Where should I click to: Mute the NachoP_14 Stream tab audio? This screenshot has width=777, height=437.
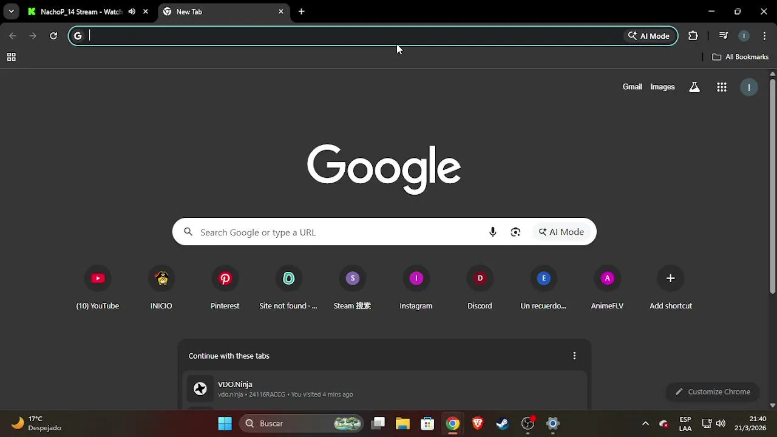132,12
